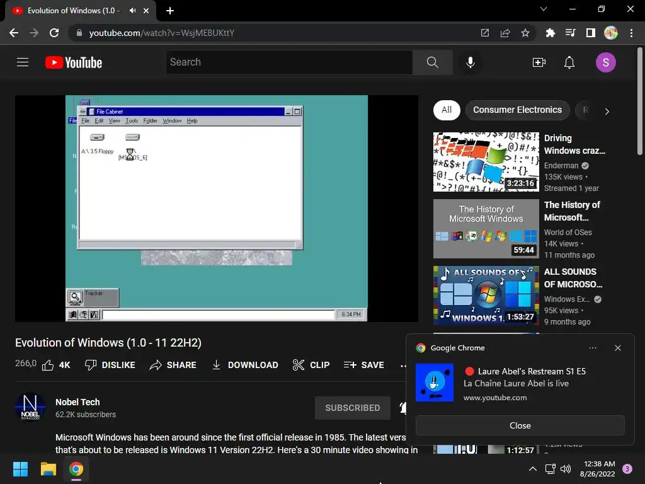Click World of OSes channel name
This screenshot has width=645, height=484.
568,232
